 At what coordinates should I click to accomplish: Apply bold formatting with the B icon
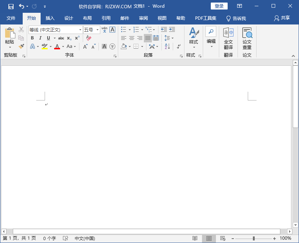click(32, 38)
